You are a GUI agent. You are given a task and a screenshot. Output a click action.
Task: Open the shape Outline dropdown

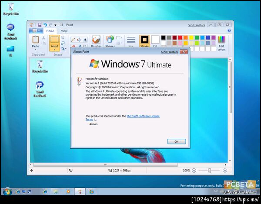coord(119,37)
